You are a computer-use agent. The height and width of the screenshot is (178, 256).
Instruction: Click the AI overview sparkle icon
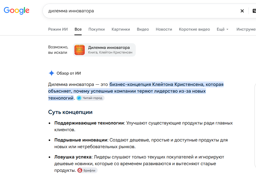click(52, 73)
